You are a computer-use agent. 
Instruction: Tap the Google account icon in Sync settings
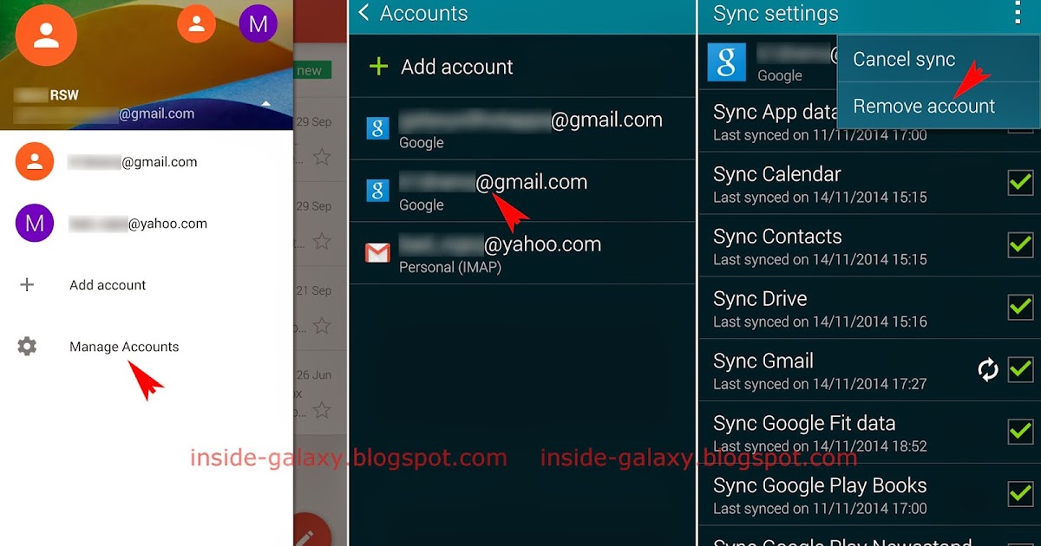[727, 62]
